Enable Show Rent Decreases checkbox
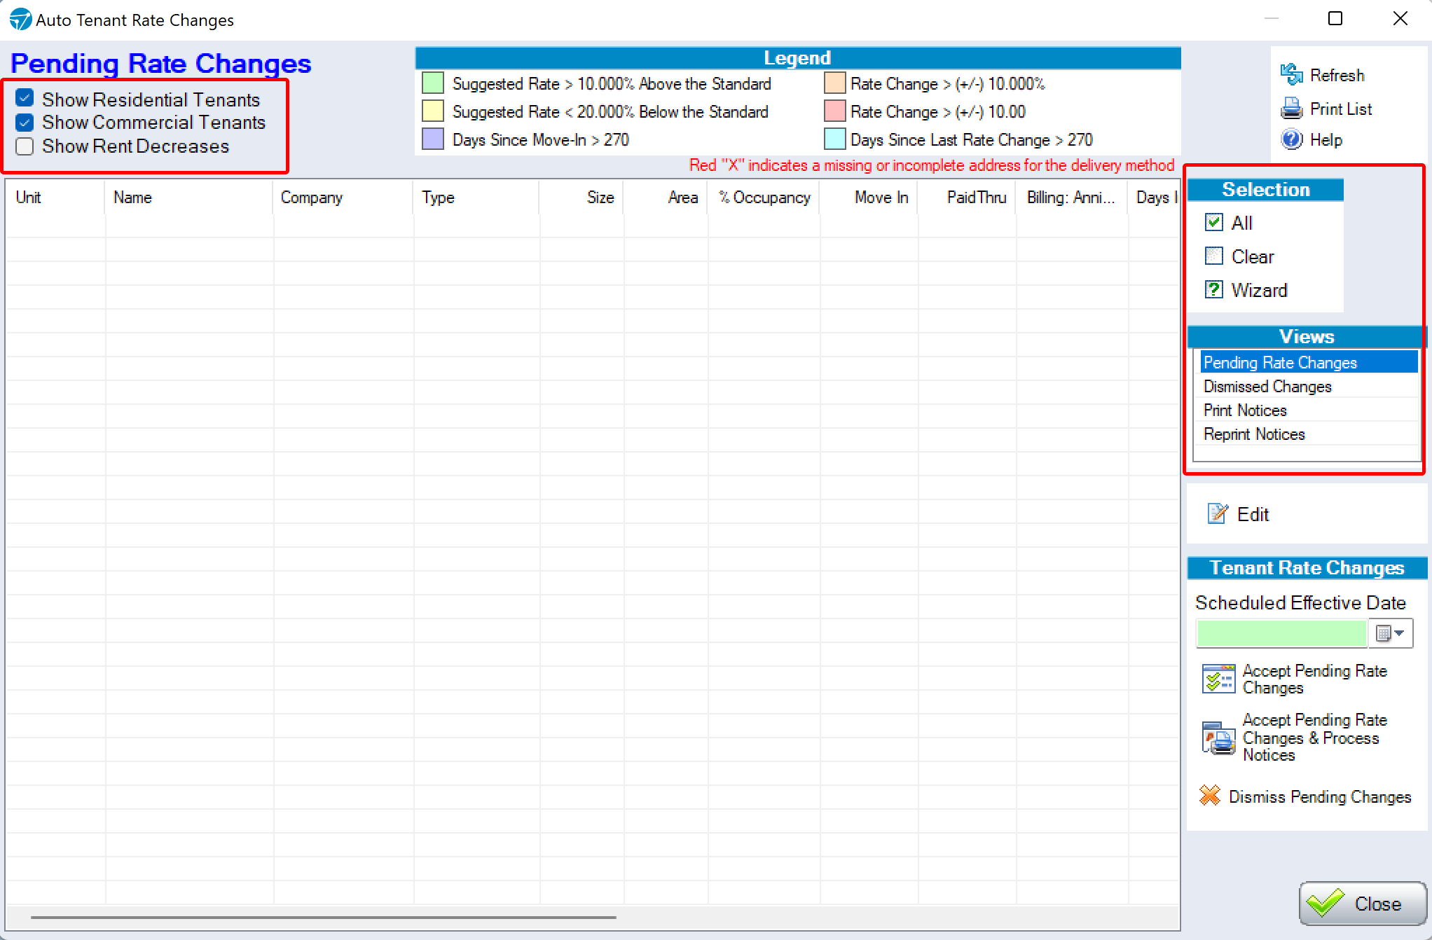1432x940 pixels. click(25, 146)
